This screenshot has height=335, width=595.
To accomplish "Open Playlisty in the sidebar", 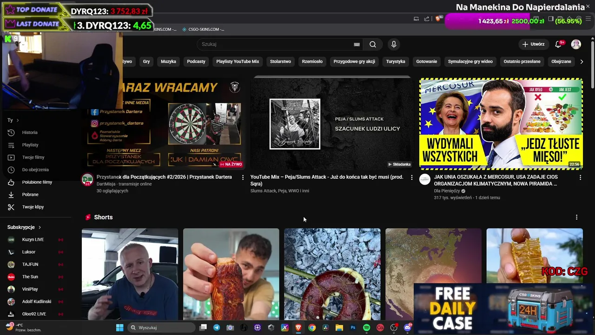I will (x=30, y=145).
